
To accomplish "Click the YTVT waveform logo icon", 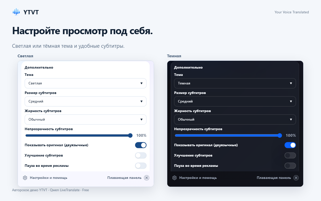I will (x=16, y=12).
